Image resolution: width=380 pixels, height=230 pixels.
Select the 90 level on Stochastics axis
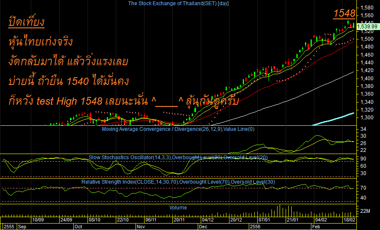pyautogui.click(x=363, y=159)
